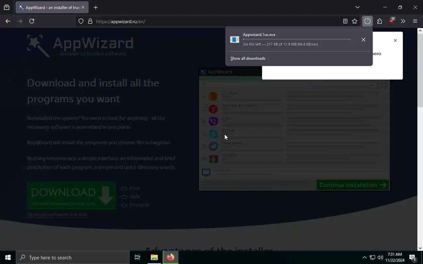The height and width of the screenshot is (264, 423).
Task: Click Show all downloads
Action: point(248,58)
